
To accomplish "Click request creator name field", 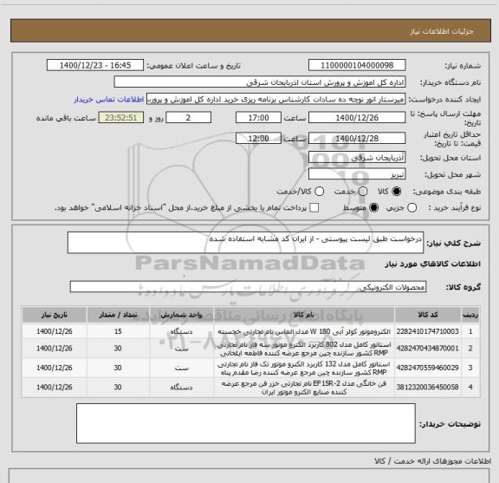I will 275,100.
